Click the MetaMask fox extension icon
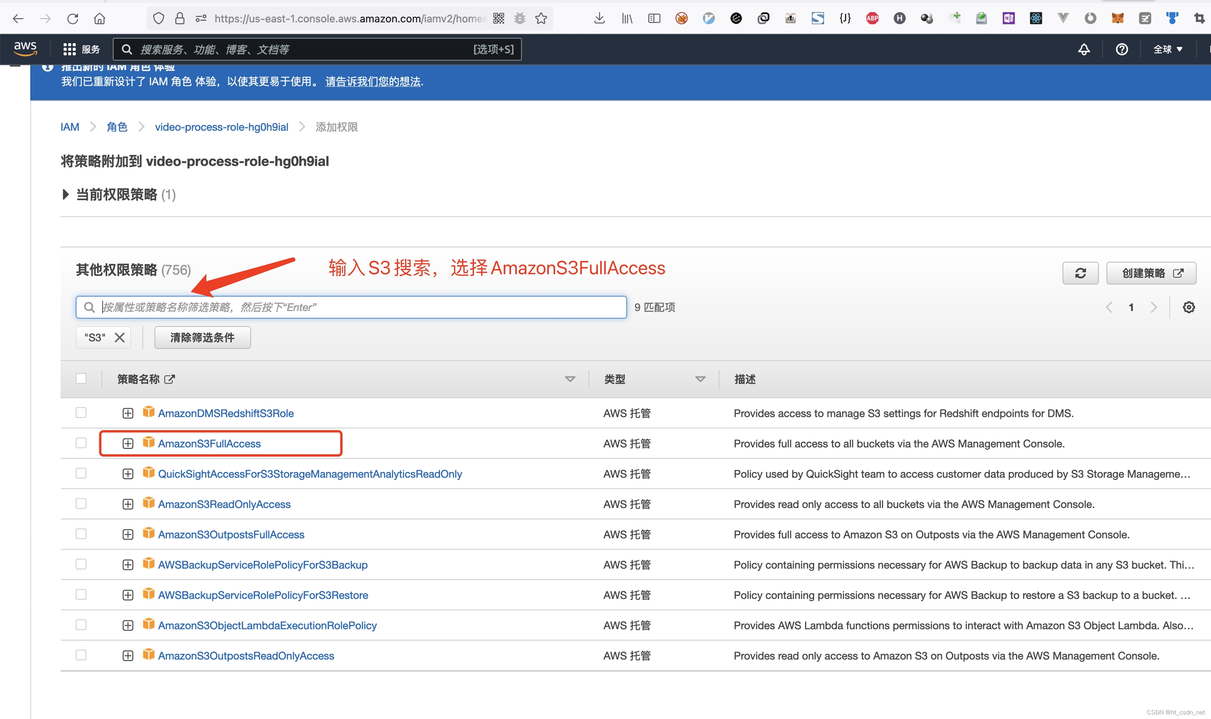The width and height of the screenshot is (1211, 719). pos(1117,19)
